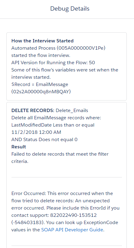
Task: Click the Result heading
Action: pyautogui.click(x=19, y=147)
